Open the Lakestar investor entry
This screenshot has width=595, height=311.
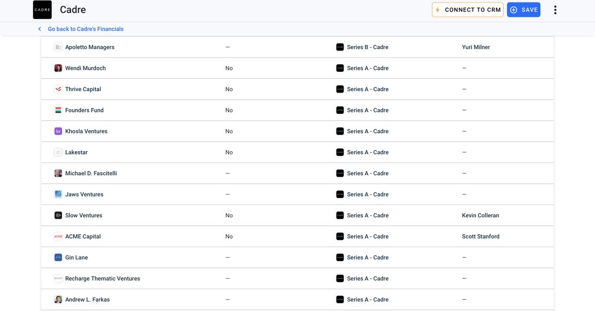(76, 153)
